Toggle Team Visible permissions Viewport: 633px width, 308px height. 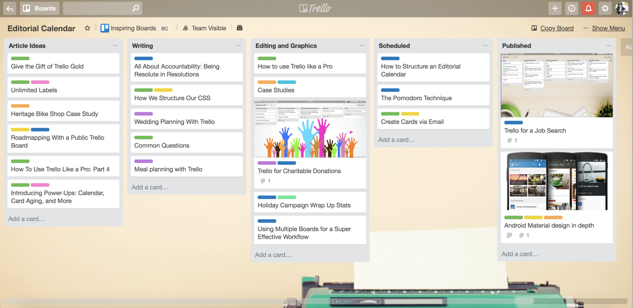[x=204, y=28]
